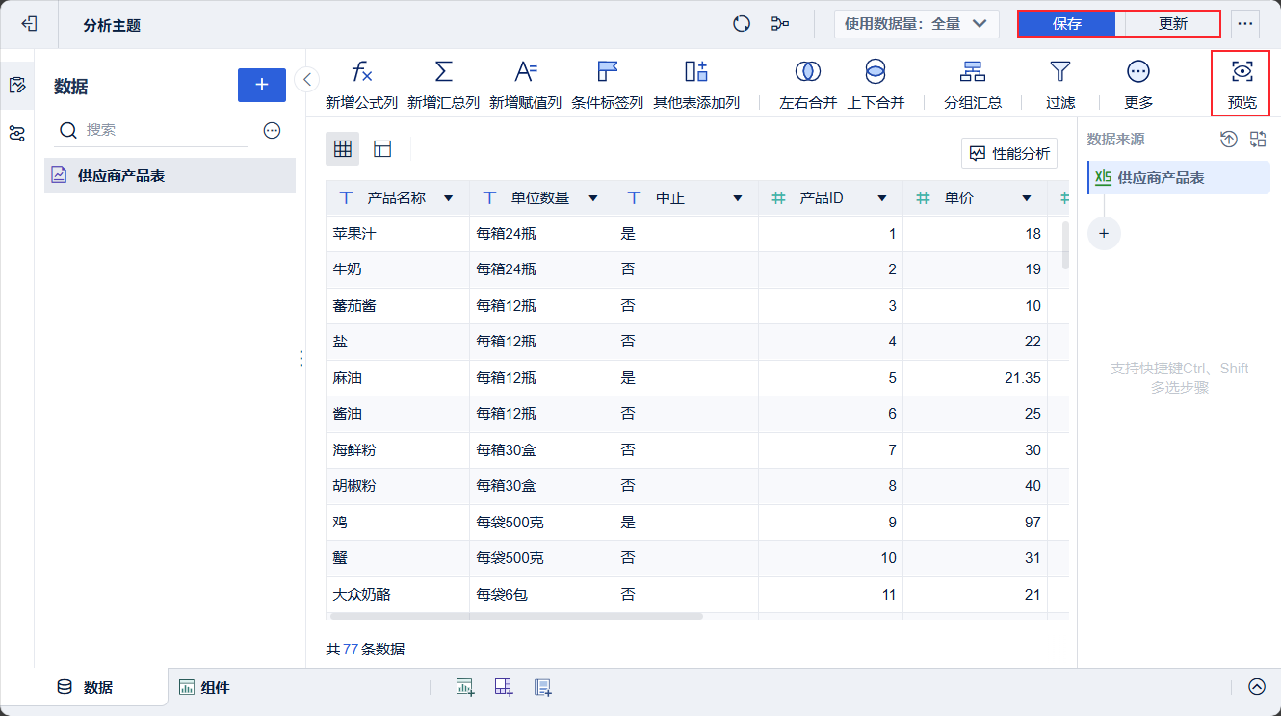
Task: Collapse the left data panel
Action: [307, 79]
